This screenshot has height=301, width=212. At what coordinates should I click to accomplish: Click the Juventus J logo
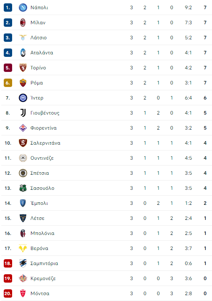pos(23,113)
